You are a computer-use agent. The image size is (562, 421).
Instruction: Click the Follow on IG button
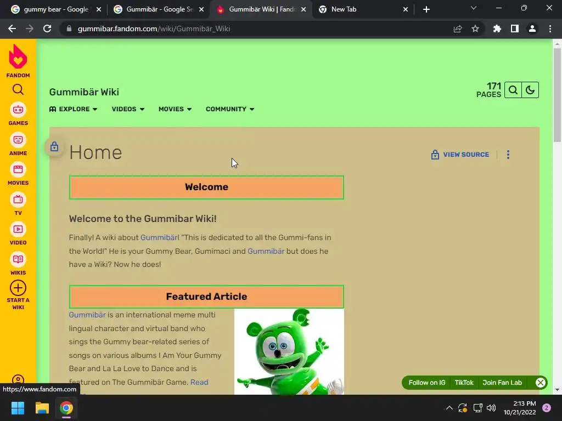427,383
